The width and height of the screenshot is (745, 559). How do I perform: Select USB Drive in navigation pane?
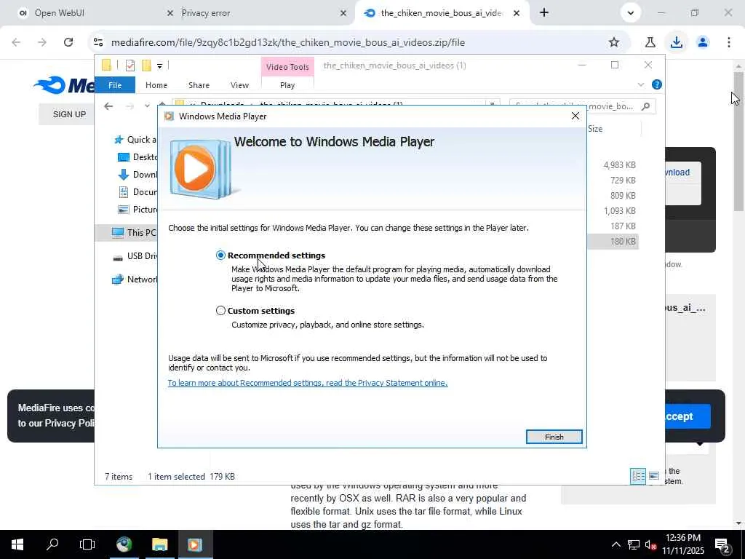point(135,255)
